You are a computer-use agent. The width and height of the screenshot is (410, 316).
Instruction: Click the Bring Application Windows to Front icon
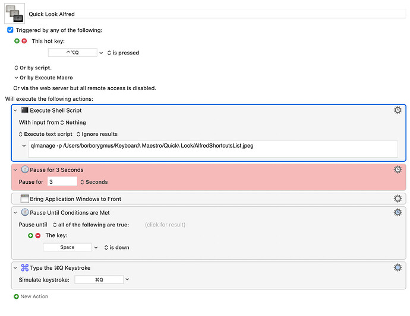[25, 199]
